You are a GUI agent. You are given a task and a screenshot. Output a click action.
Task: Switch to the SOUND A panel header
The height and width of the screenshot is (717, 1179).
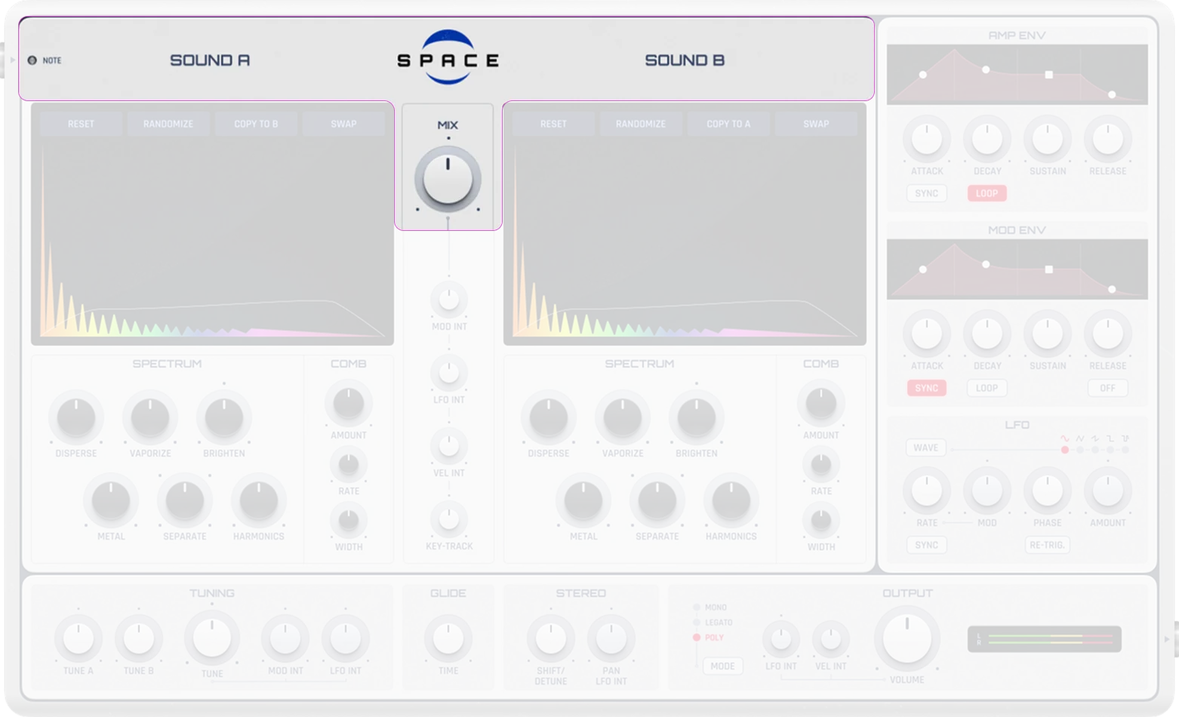210,60
